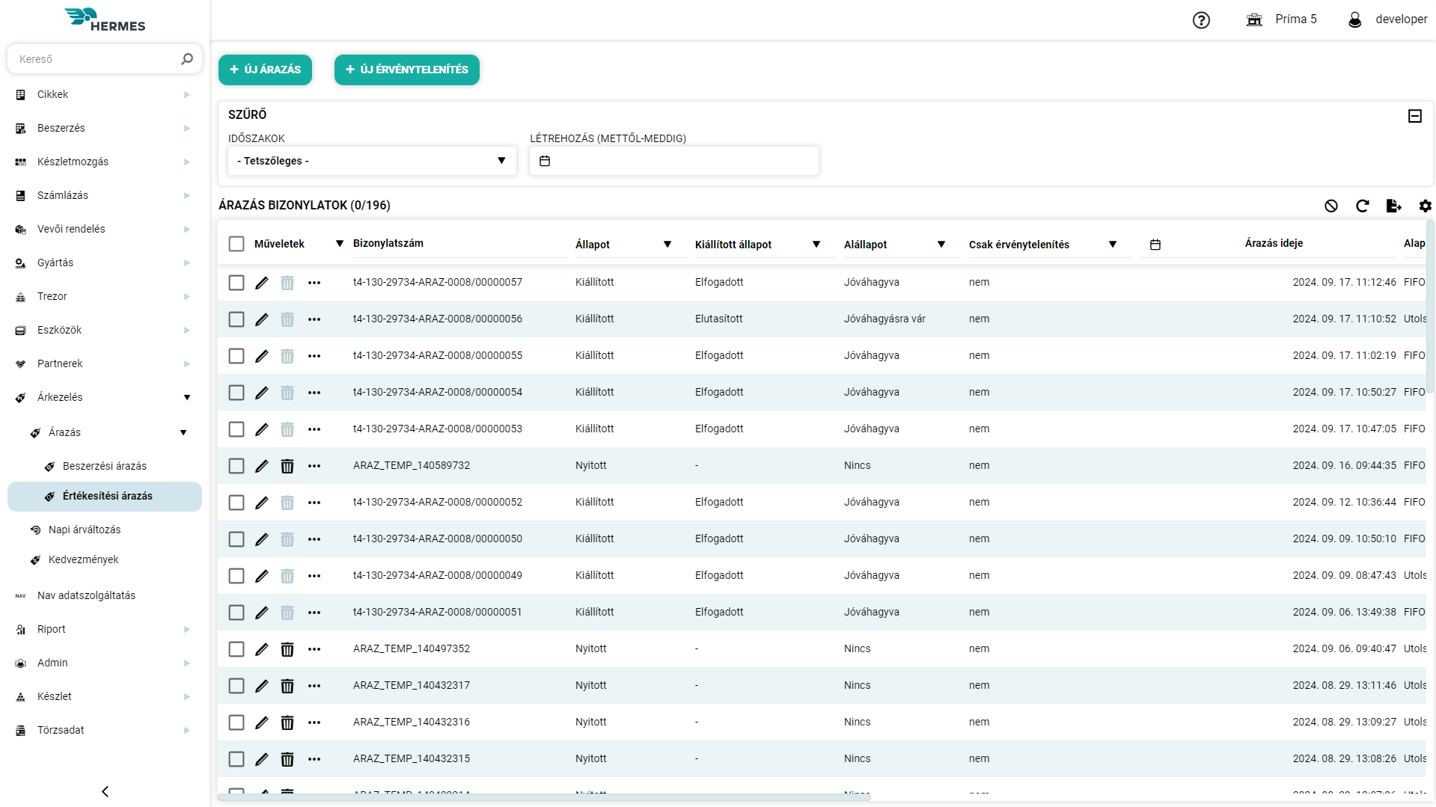This screenshot has height=807, width=1436.
Task: Open the IDŐSZAKOK dropdown
Action: (x=371, y=160)
